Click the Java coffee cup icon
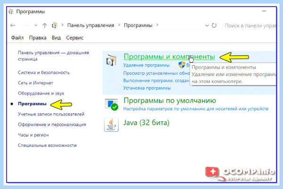This screenshot has width=283, height=189. (x=111, y=125)
